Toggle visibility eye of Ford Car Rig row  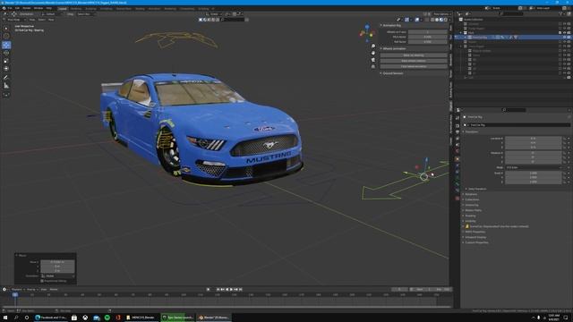(565, 38)
